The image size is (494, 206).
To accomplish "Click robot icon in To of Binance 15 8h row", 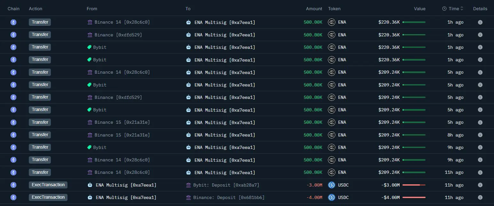I will click(x=188, y=135).
